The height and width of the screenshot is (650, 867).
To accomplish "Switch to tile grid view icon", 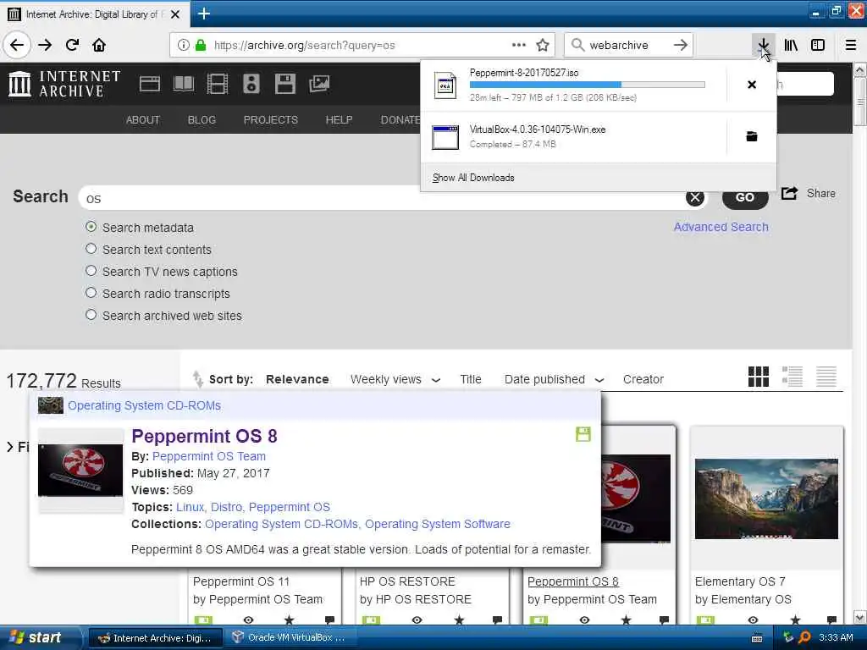I will (758, 377).
